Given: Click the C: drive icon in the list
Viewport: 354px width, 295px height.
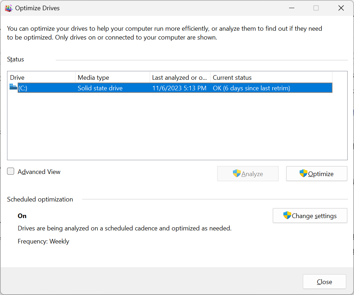Looking at the screenshot, I should (x=13, y=87).
